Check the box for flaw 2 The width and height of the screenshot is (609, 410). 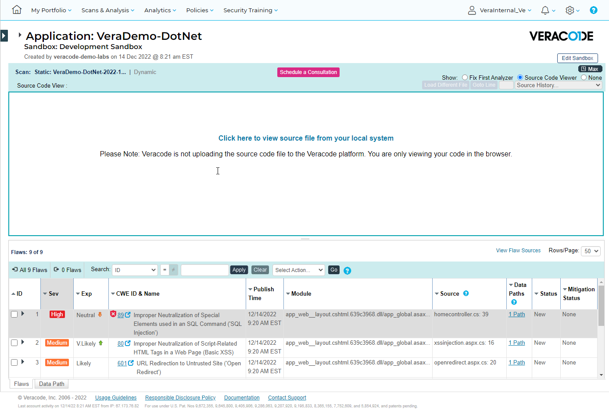pos(14,343)
